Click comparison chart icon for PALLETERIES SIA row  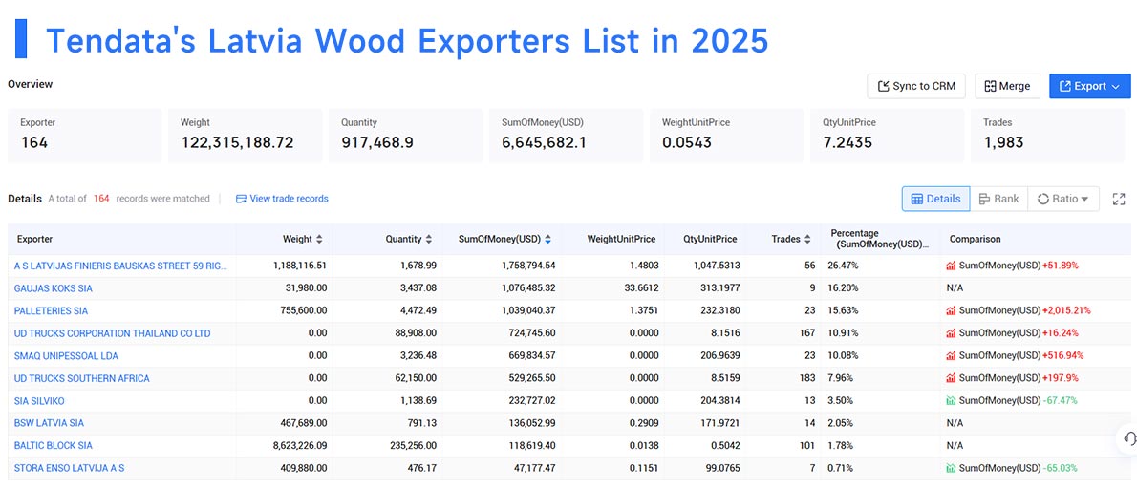coord(952,310)
